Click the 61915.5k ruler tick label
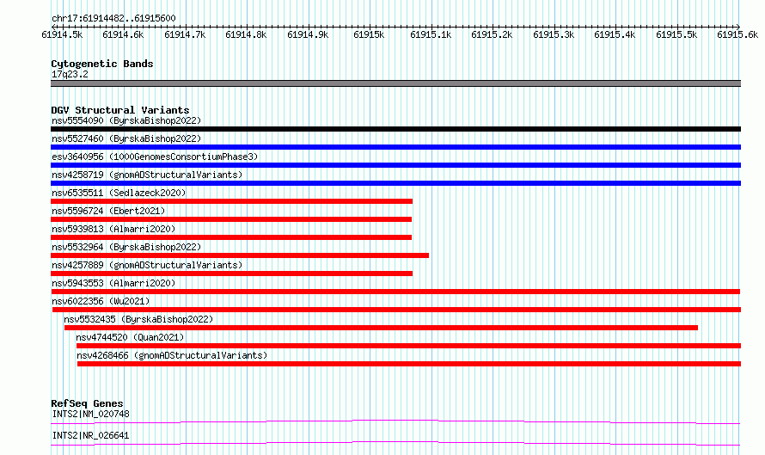This screenshot has width=765, height=455. point(676,34)
